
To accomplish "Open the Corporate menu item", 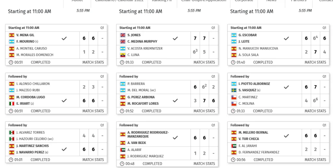I will pos(244,1).
